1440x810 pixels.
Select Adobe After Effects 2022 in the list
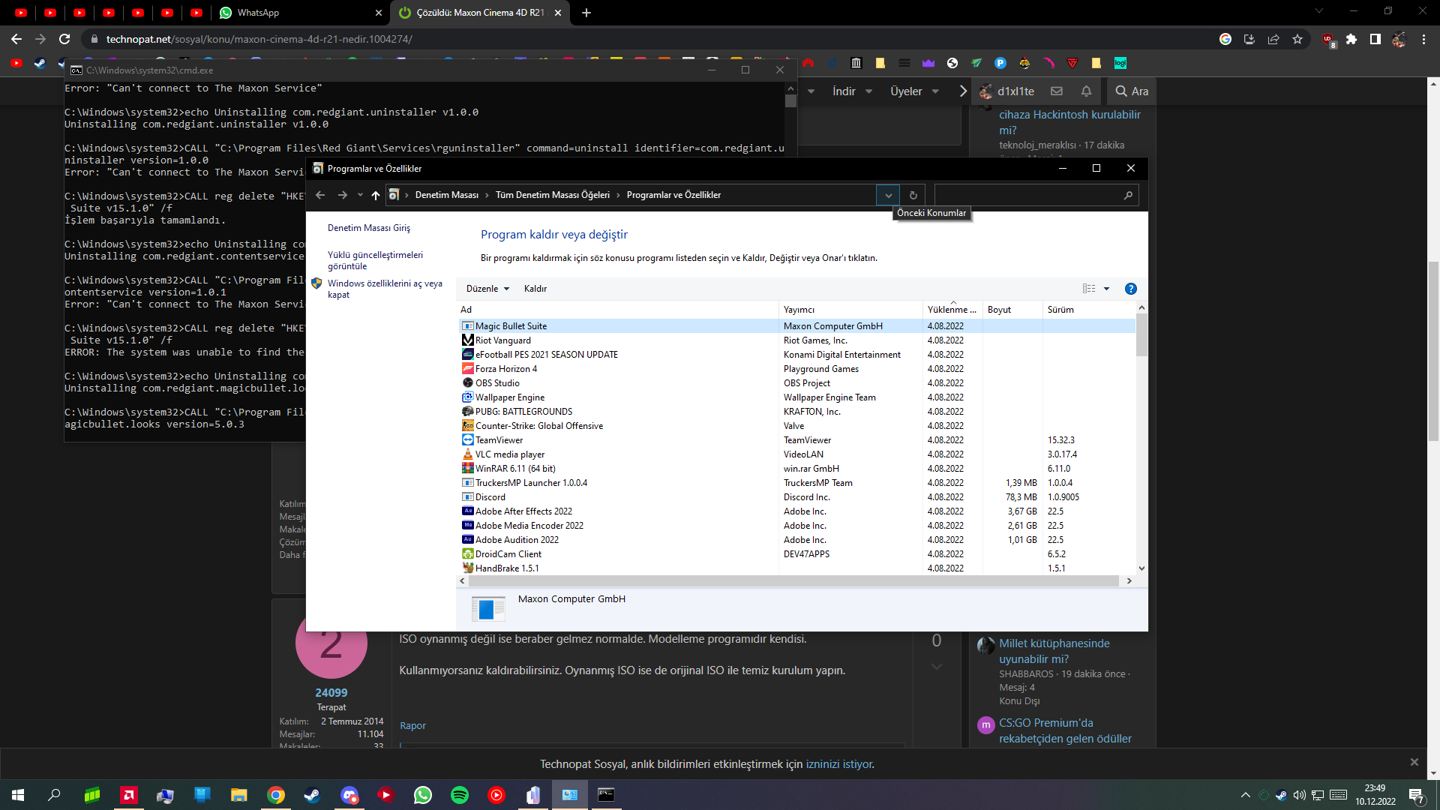click(x=523, y=511)
